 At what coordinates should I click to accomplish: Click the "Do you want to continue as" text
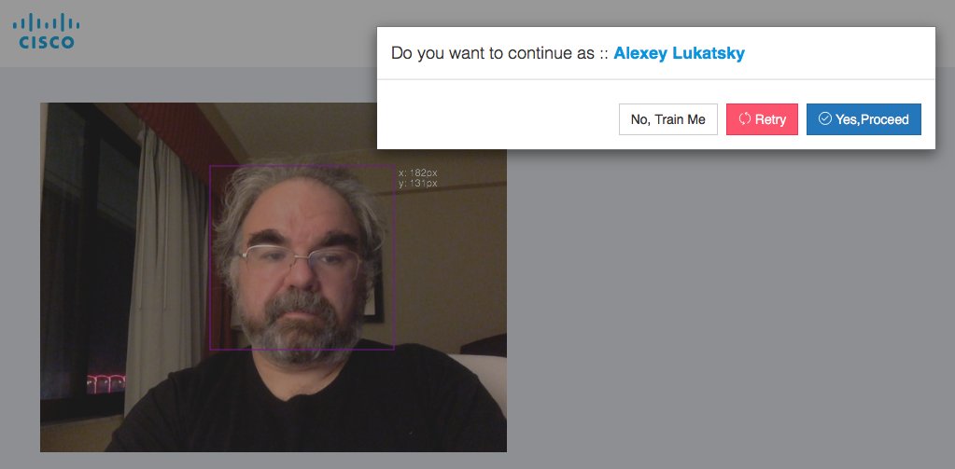[492, 53]
